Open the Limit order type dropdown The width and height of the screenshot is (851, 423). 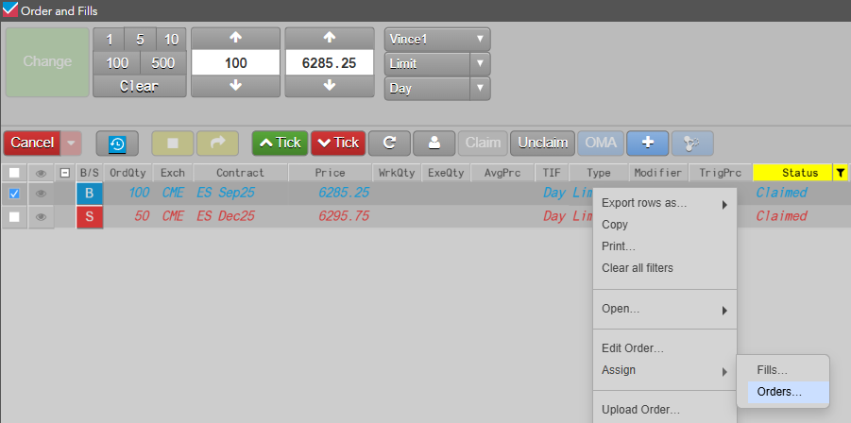click(x=437, y=64)
